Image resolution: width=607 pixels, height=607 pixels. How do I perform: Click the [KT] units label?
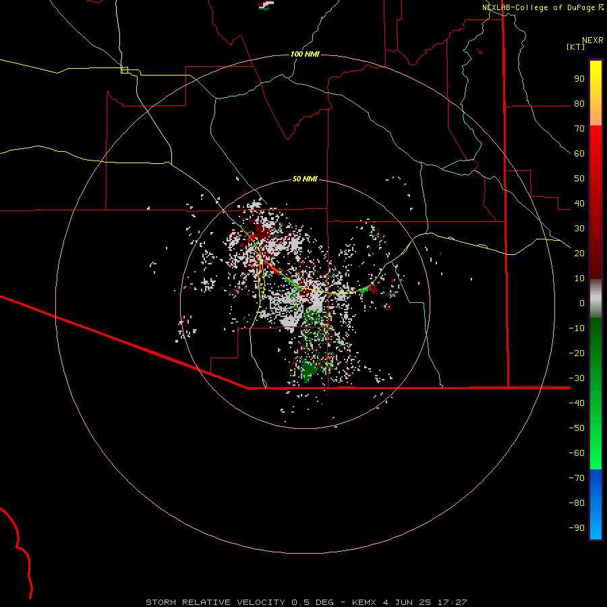click(575, 47)
